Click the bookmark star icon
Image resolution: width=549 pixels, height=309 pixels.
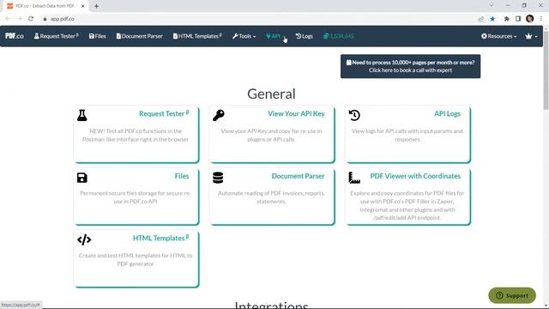point(492,19)
